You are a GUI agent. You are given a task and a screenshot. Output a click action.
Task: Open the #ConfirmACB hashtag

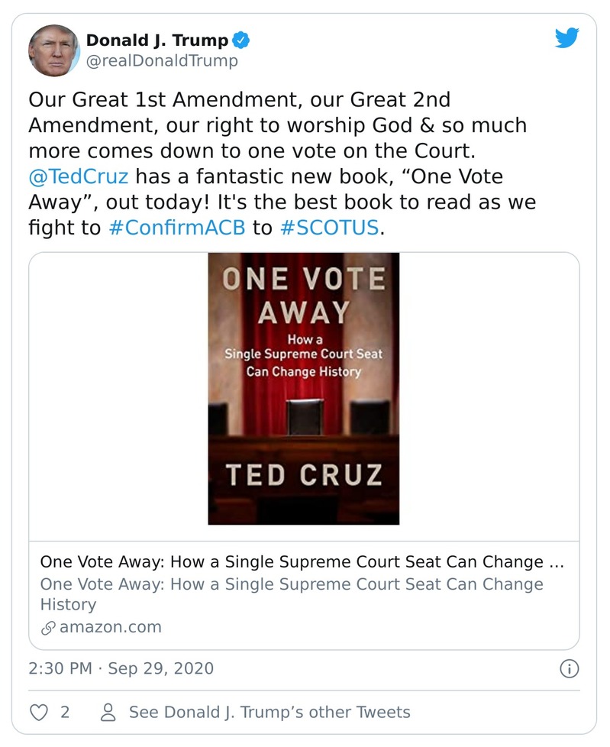tap(176, 228)
